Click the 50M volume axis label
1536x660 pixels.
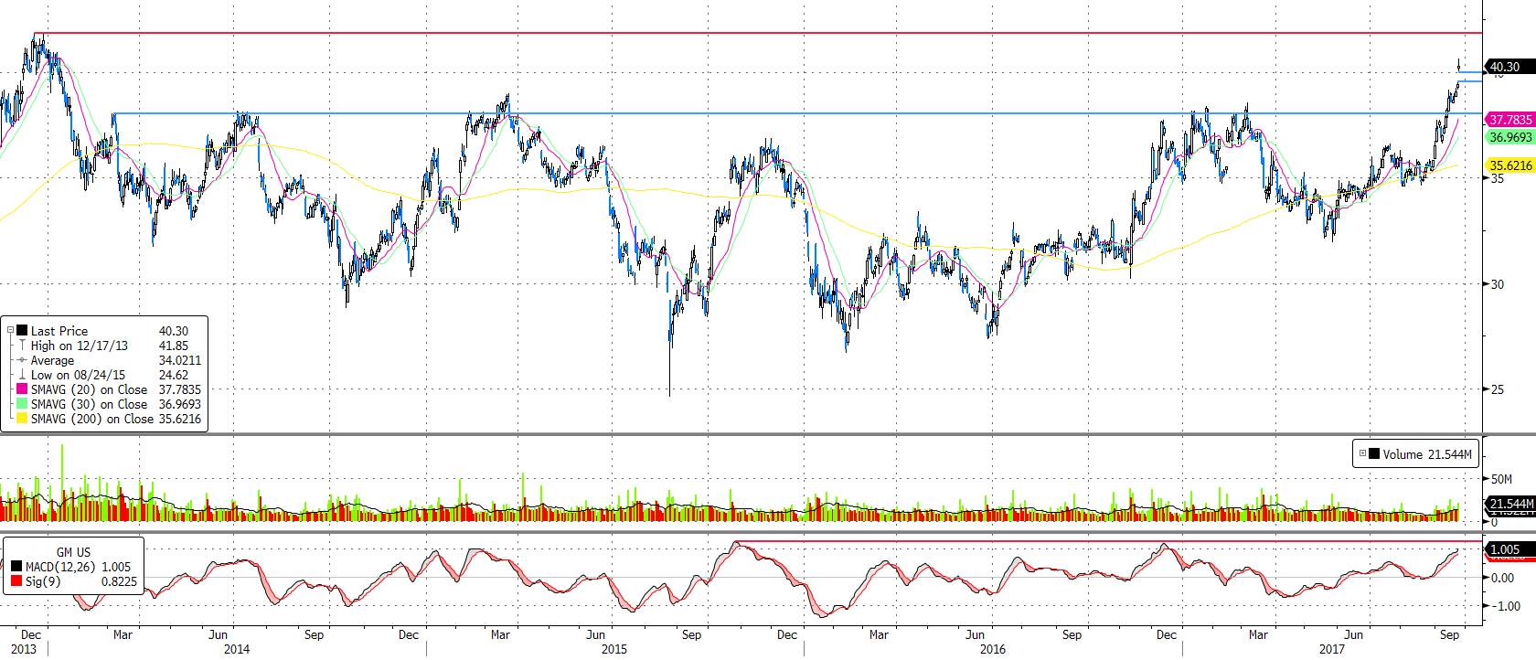point(1501,479)
